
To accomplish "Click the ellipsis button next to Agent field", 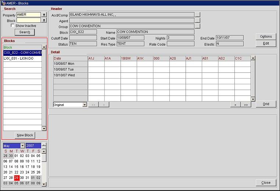I will click(x=197, y=21).
